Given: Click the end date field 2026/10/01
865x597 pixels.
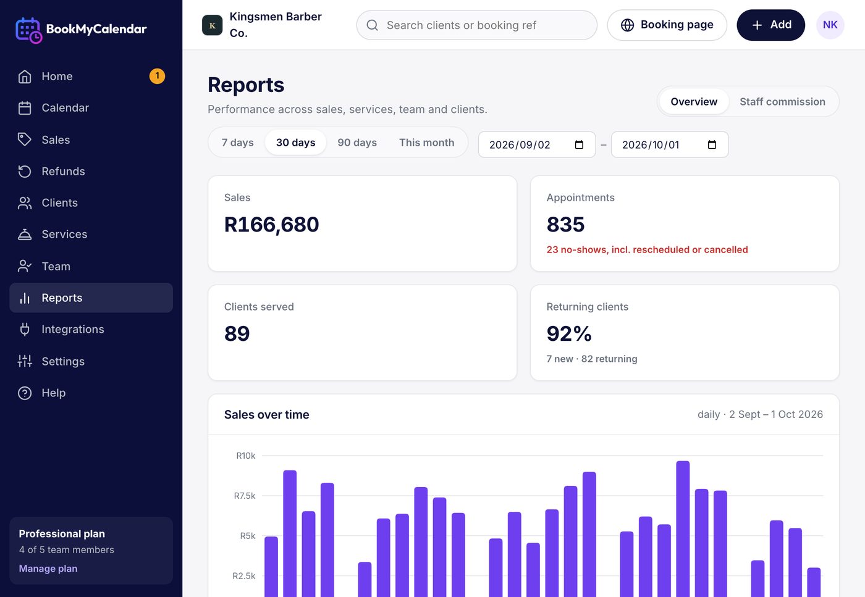Looking at the screenshot, I should click(x=669, y=144).
